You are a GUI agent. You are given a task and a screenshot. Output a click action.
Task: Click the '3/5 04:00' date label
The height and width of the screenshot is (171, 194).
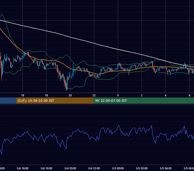pos(165,168)
